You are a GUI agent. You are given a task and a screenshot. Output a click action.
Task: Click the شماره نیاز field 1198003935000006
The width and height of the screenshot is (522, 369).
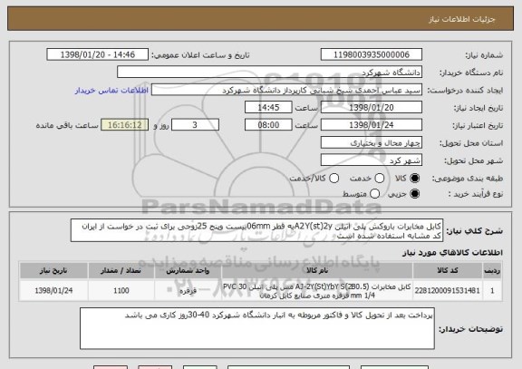click(x=372, y=54)
